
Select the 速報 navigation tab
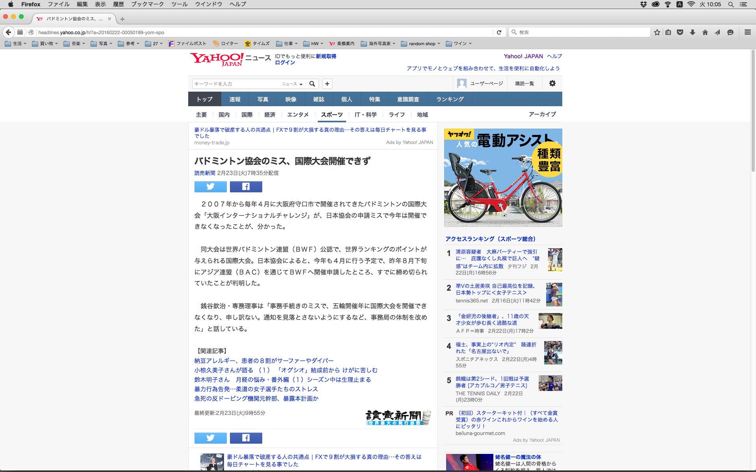coord(235,99)
